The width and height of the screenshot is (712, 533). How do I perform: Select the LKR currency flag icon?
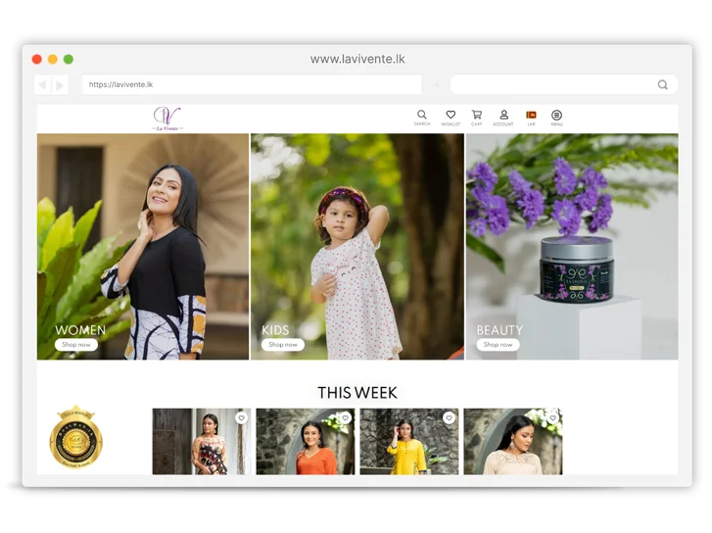tap(531, 115)
